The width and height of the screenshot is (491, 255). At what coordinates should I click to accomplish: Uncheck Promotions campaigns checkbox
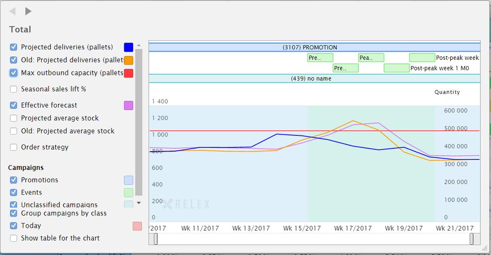[13, 180]
